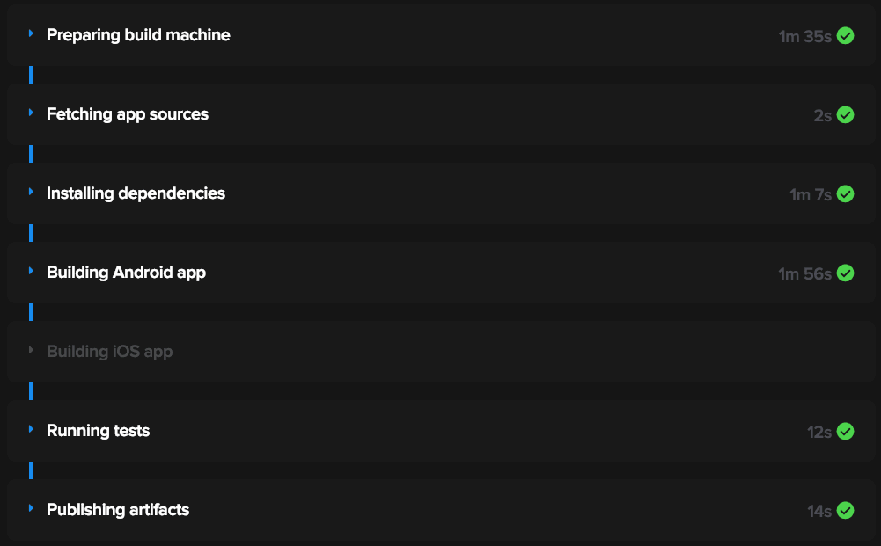Click the success checkmark for Publishing artifacts

845,510
